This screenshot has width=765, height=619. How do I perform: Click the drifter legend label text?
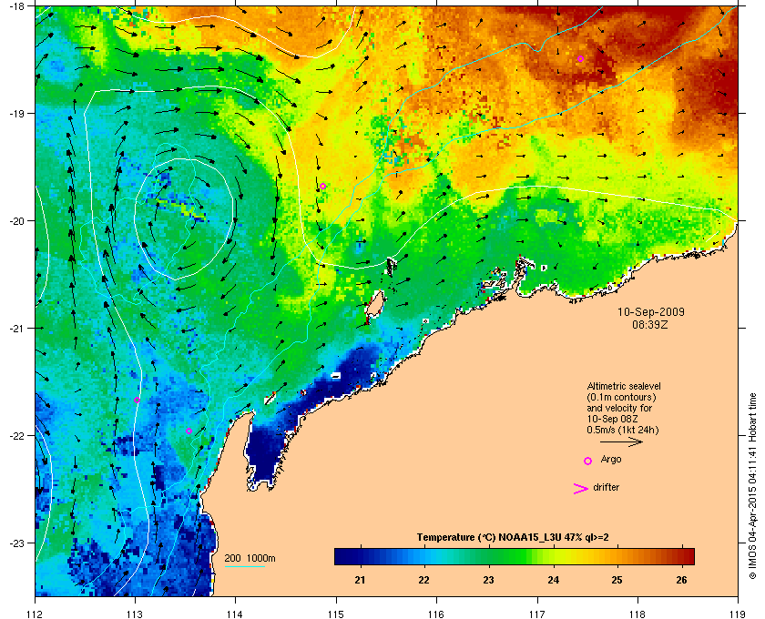(x=606, y=487)
